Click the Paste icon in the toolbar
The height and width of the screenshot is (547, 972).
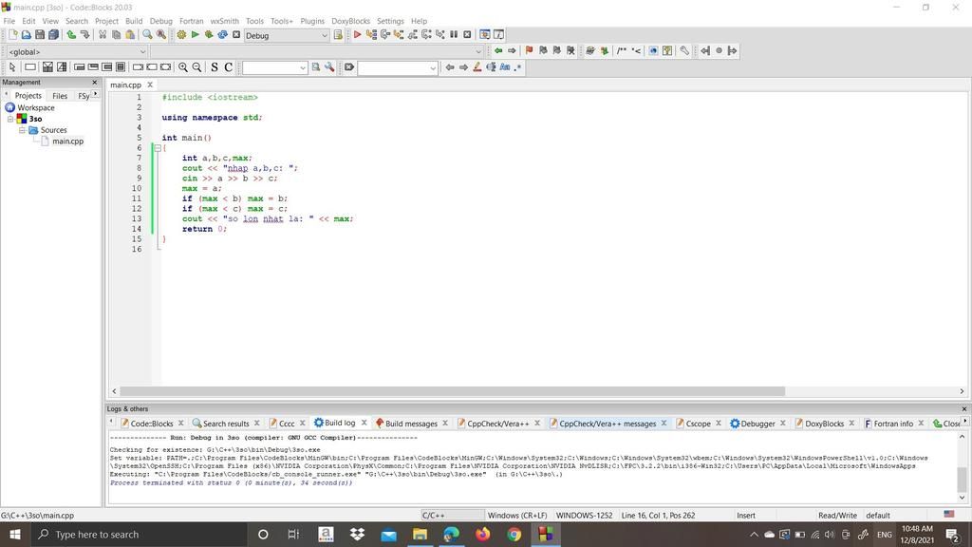pos(129,35)
